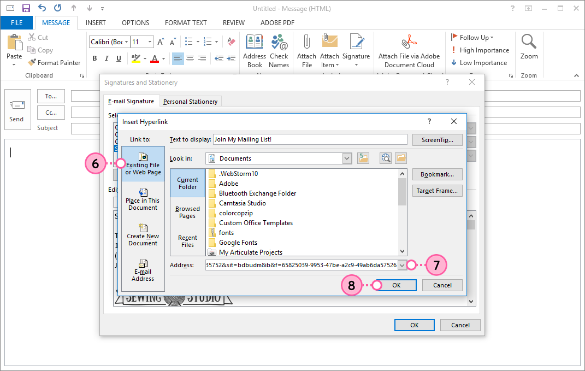
Task: Select E-mail Address link type
Action: coord(143,270)
